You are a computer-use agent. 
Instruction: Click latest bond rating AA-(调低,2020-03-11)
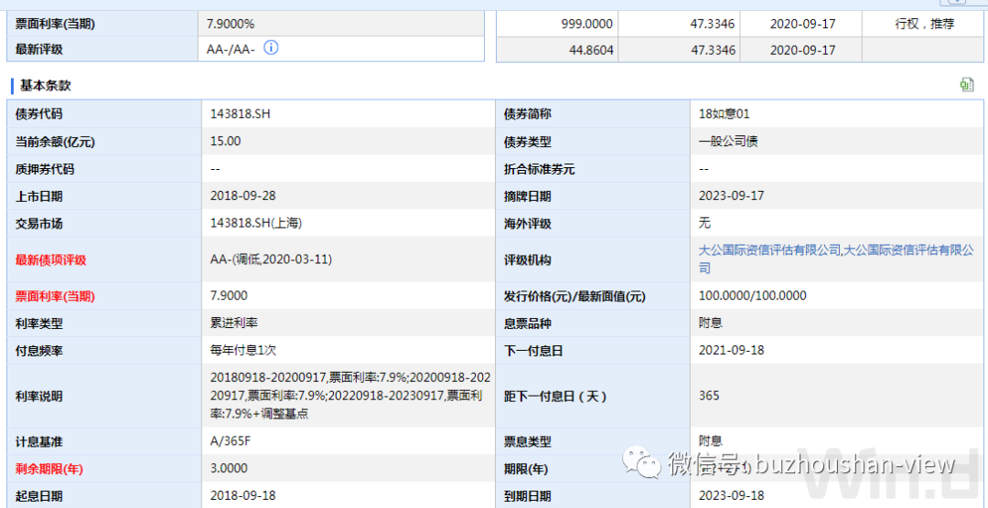pos(271,259)
